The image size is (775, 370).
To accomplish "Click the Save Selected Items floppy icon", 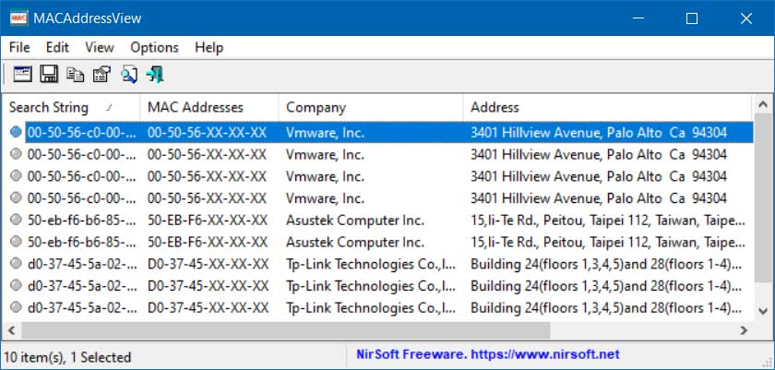I will pos(49,75).
